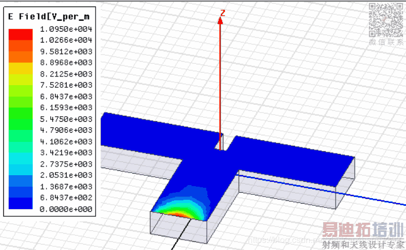Select legend value 1.0266e+004
This screenshot has height=250, width=406.
click(66, 40)
